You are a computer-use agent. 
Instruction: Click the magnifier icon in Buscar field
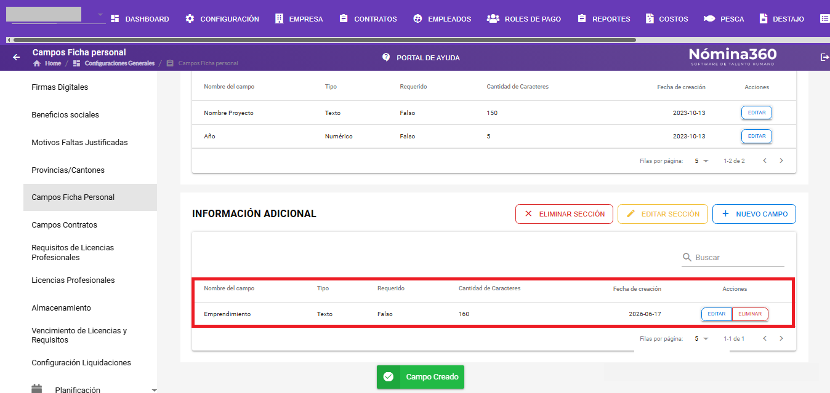pyautogui.click(x=688, y=257)
